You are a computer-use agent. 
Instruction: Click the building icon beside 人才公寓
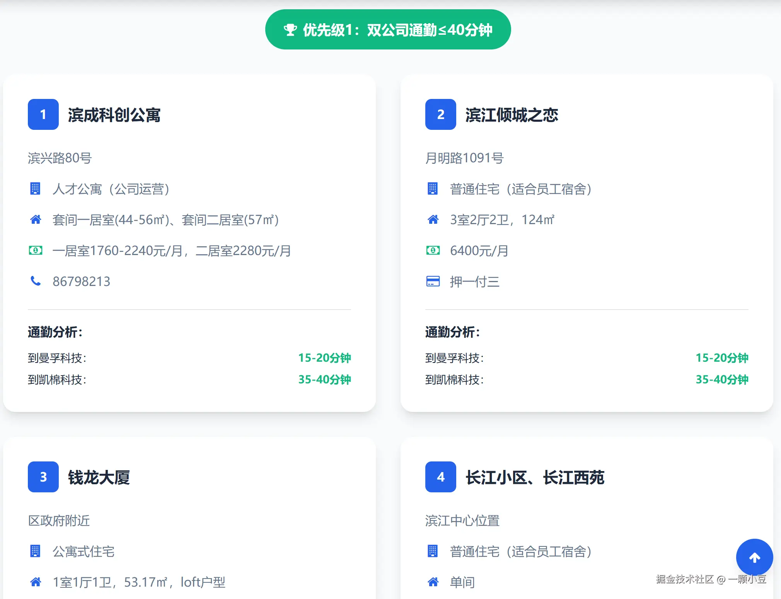(x=35, y=189)
